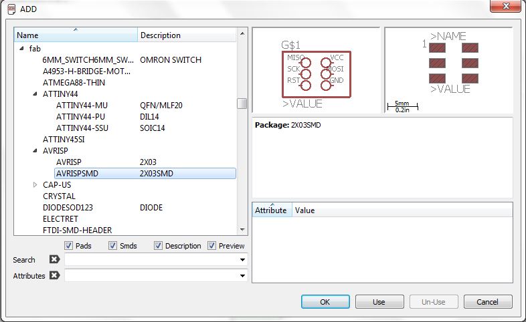Select the AVRISP 2X03 variant row
The image size is (526, 322).
point(145,162)
